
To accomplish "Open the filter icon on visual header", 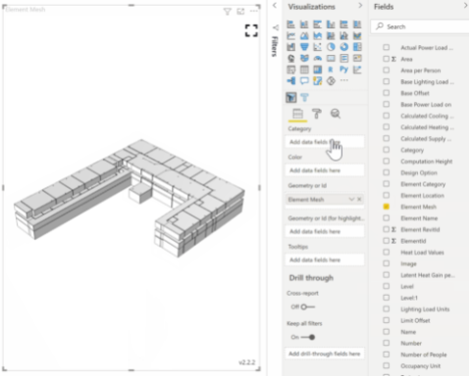I will [228, 12].
